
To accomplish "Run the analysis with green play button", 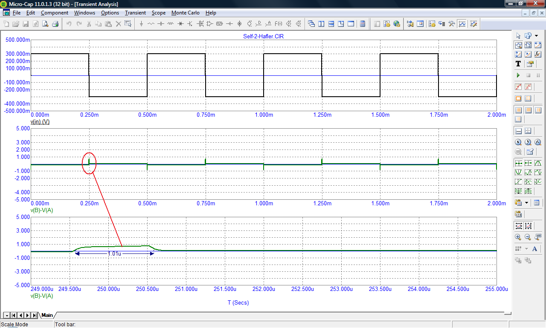I will tap(518, 75).
